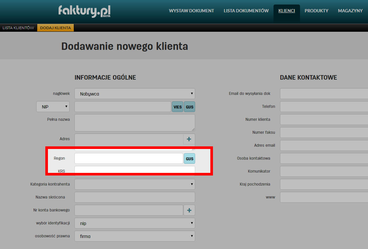Open the nagłówek dropdown showing Nabywca
Image resolution: width=368 pixels, height=249 pixels.
134,93
